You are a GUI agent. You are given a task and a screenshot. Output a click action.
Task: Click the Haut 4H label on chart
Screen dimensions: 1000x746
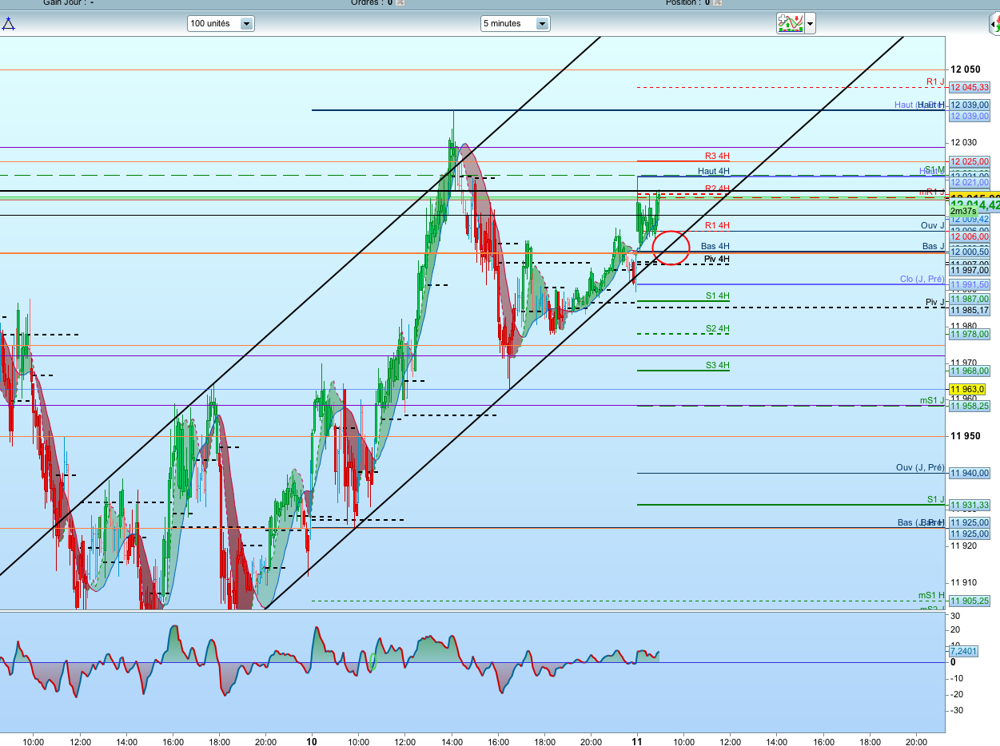(x=714, y=171)
